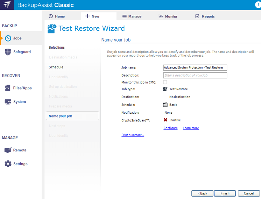Click the red X Inactive icon
This screenshot has height=199, width=261.
[x=165, y=120]
